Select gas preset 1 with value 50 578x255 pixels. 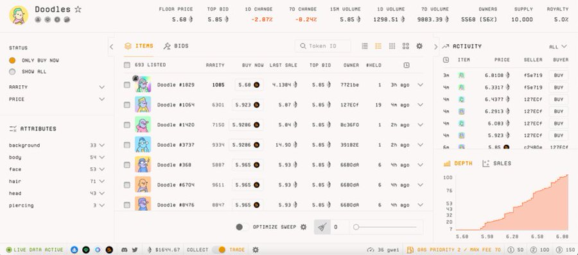pyautogui.click(x=515, y=250)
